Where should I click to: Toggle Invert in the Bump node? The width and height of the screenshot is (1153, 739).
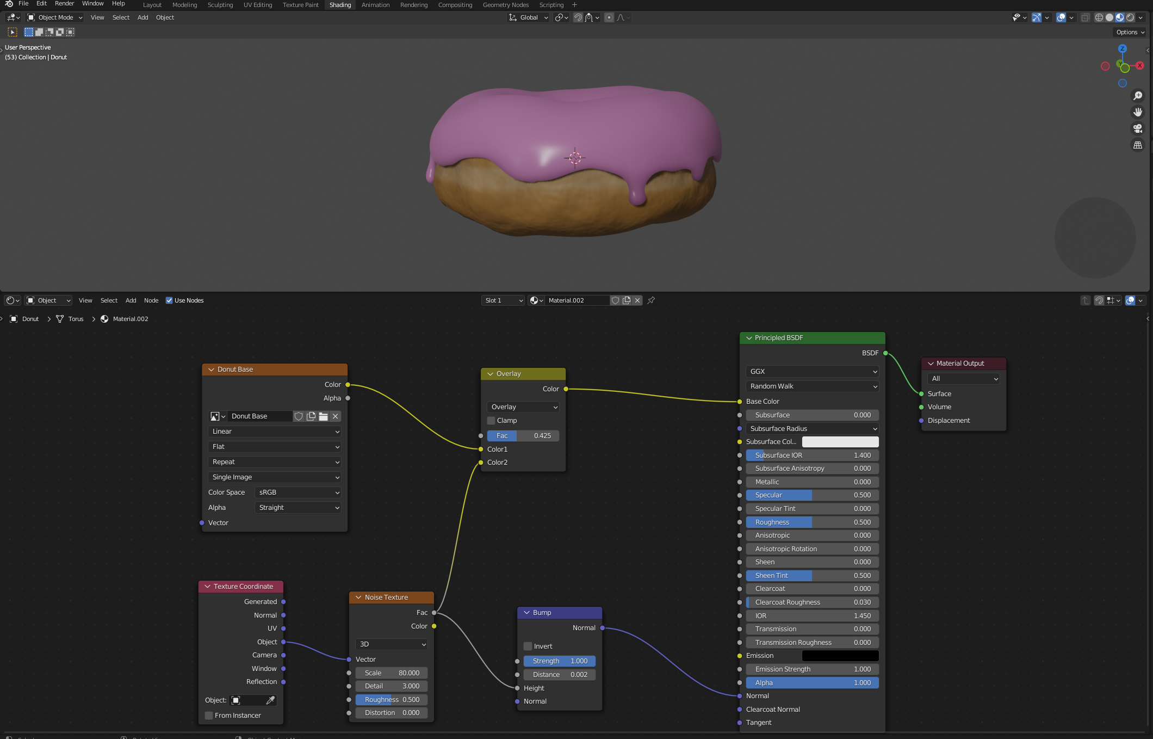click(528, 646)
